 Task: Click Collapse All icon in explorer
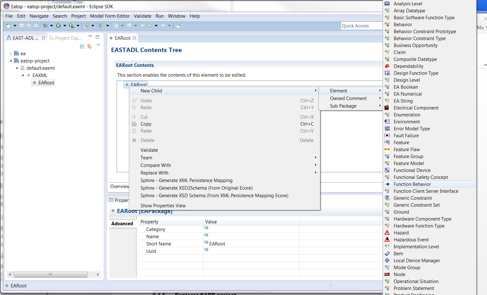[82, 46]
